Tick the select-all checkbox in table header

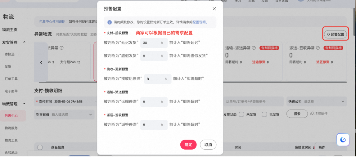40,147
